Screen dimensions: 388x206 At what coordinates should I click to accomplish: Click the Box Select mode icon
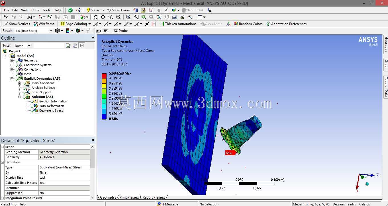(x=29, y=17)
